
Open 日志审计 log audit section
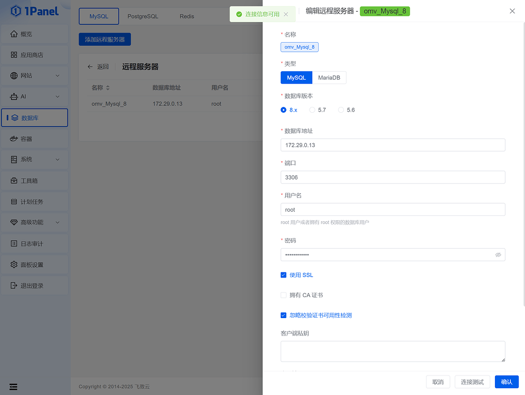pyautogui.click(x=34, y=243)
